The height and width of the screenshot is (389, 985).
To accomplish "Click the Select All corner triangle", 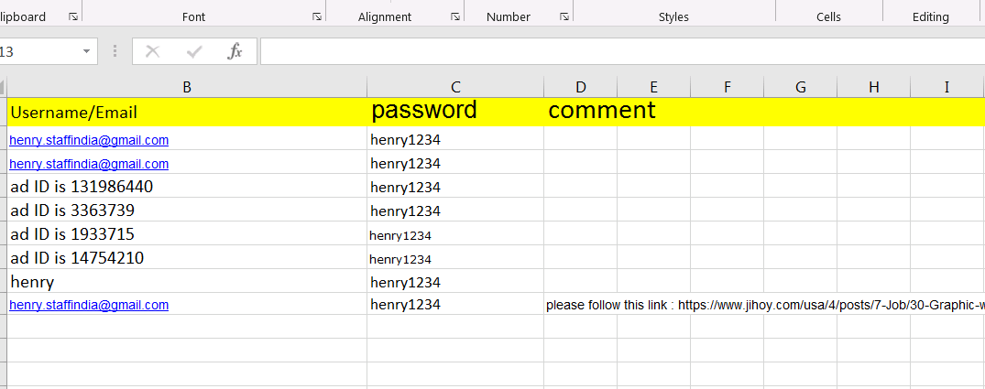I will [3, 87].
